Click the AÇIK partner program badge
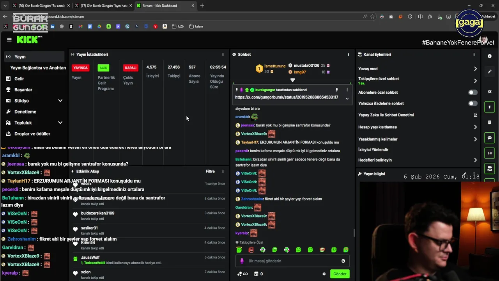 (103, 68)
